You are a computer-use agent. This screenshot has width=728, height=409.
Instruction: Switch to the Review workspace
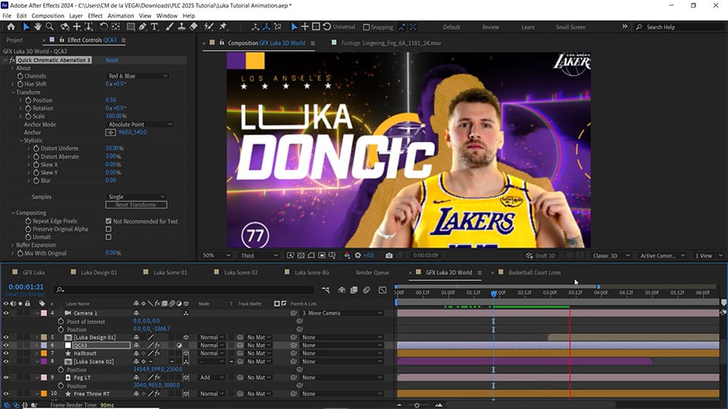click(491, 27)
